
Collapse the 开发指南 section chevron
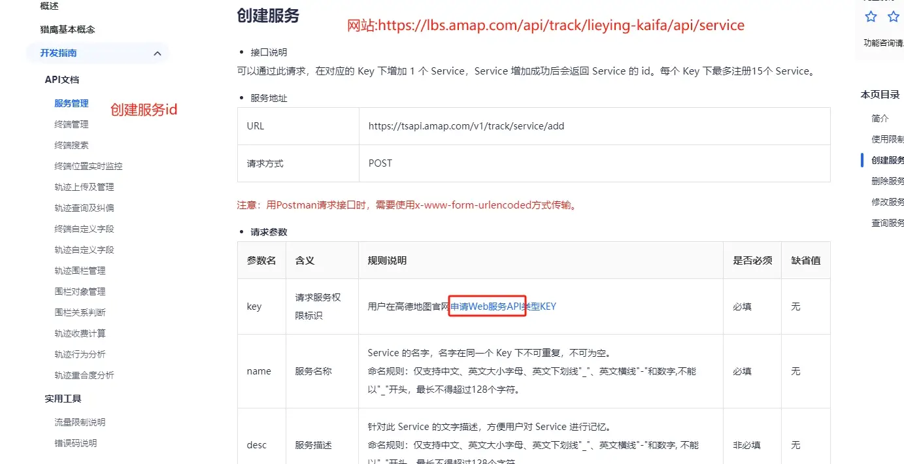click(x=157, y=54)
